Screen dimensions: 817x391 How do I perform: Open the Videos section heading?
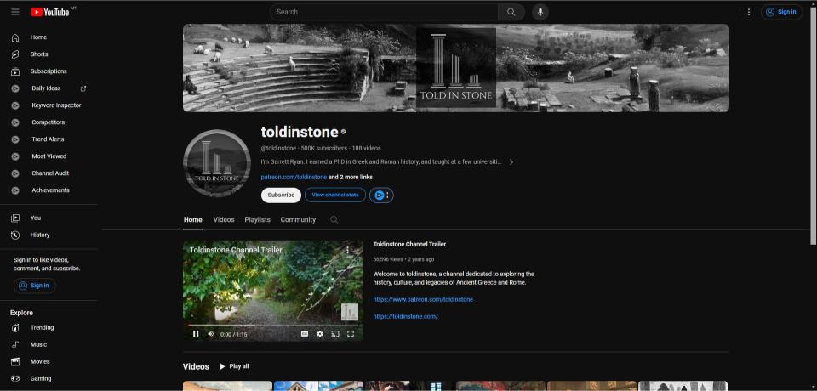(196, 366)
